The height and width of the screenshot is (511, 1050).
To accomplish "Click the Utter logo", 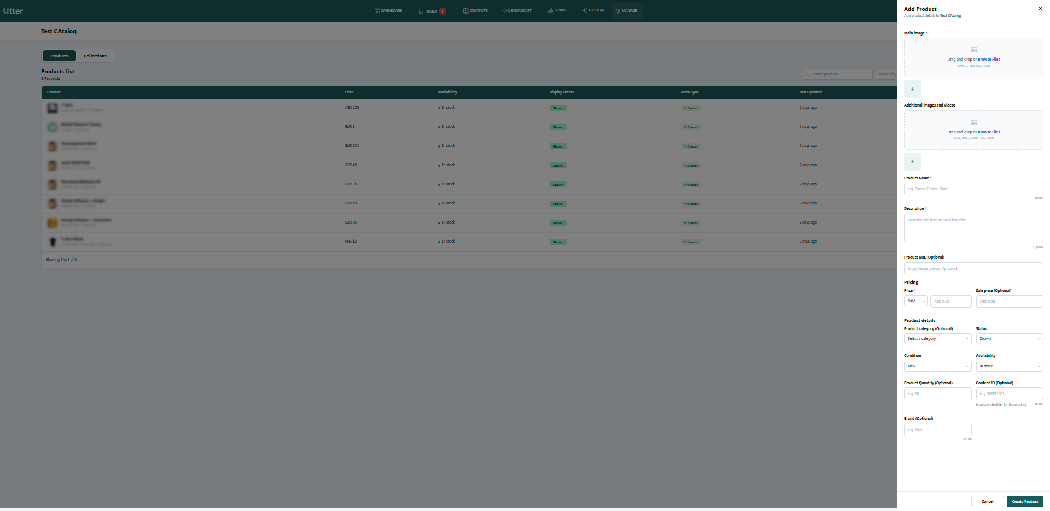I will 13,11.
